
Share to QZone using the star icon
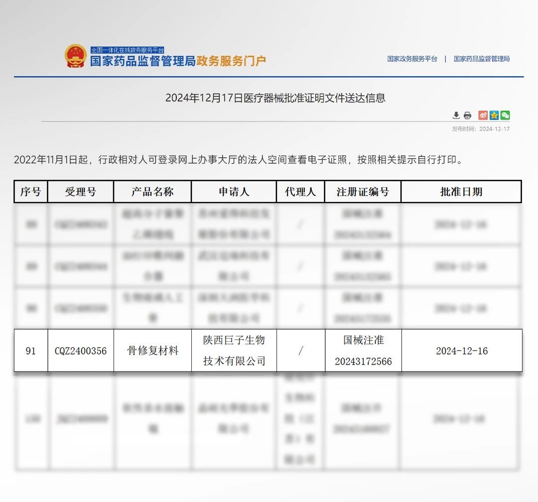coord(494,116)
